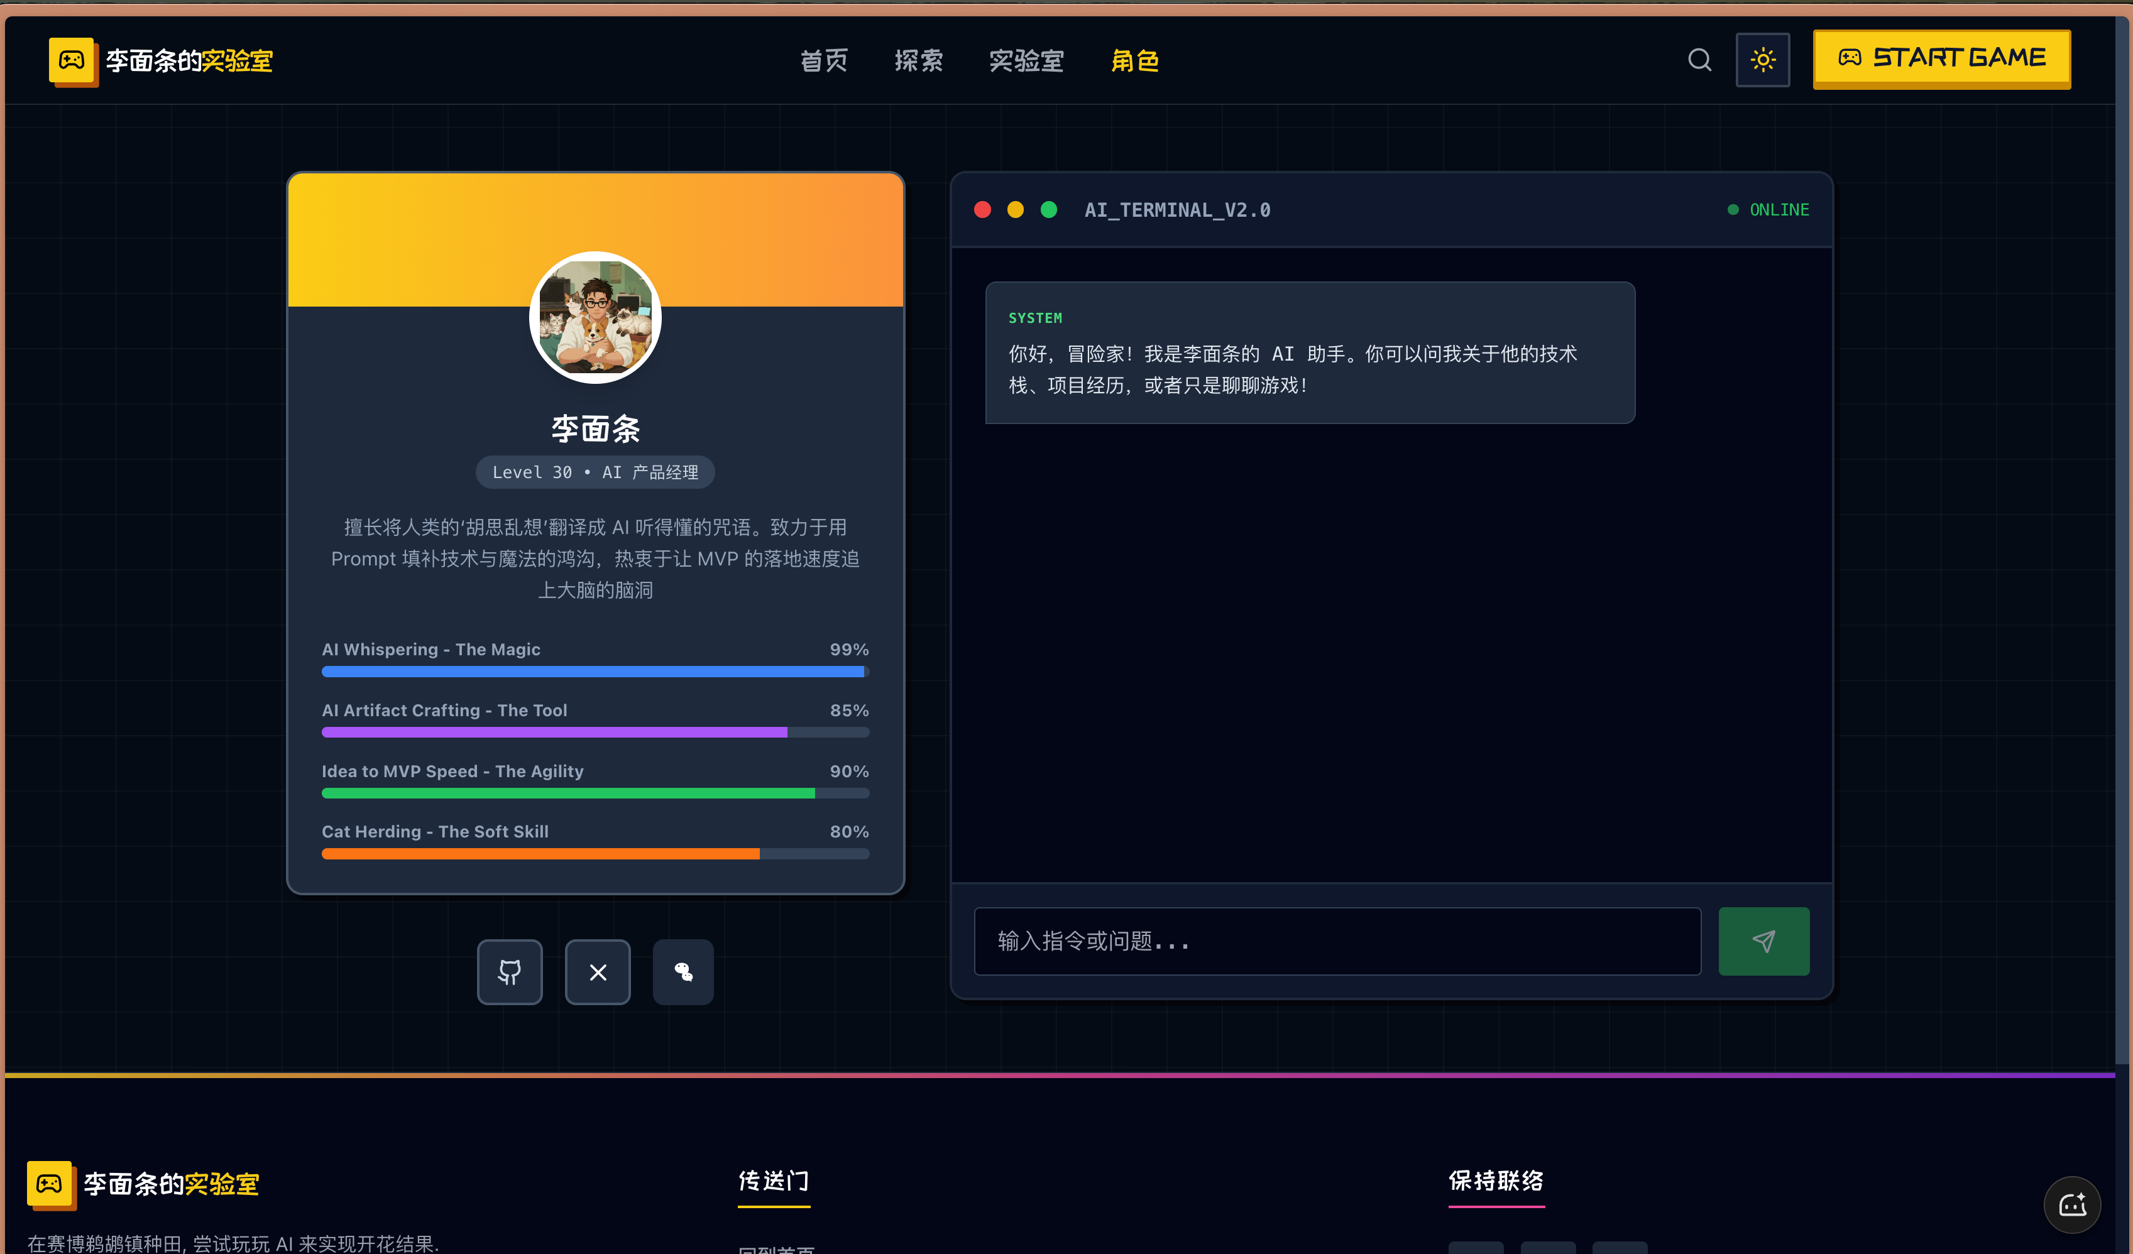Focus the 输入指令或问题 input field

(x=1337, y=941)
